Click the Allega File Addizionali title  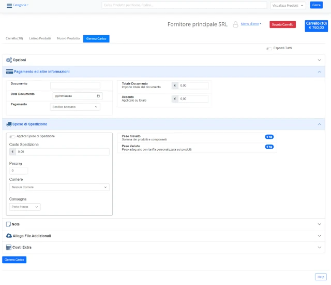point(32,236)
